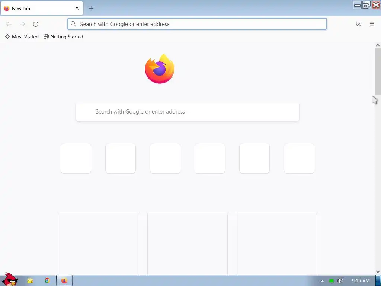Open the volume speaker tray icon
Image resolution: width=381 pixels, height=286 pixels.
pyautogui.click(x=340, y=281)
